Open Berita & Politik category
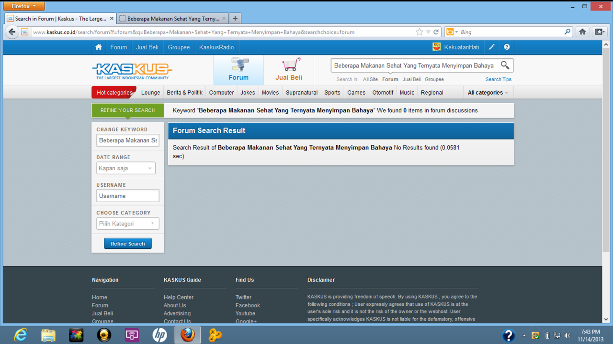 click(185, 93)
